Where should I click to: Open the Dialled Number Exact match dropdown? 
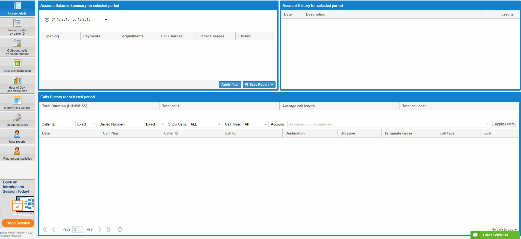coord(155,124)
